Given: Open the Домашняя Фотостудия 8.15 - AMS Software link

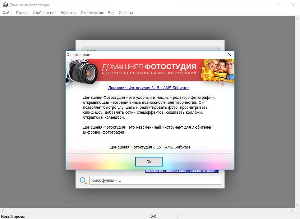Looking at the screenshot, I should pyautogui.click(x=148, y=88).
